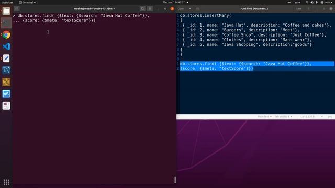Open the Tab Width dropdown
This screenshot has height=188, width=335.
283,117
